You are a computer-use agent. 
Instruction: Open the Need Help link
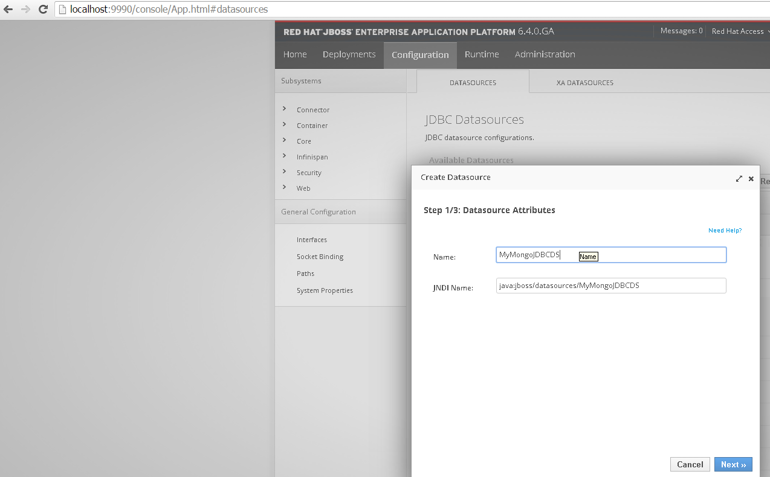tap(725, 231)
